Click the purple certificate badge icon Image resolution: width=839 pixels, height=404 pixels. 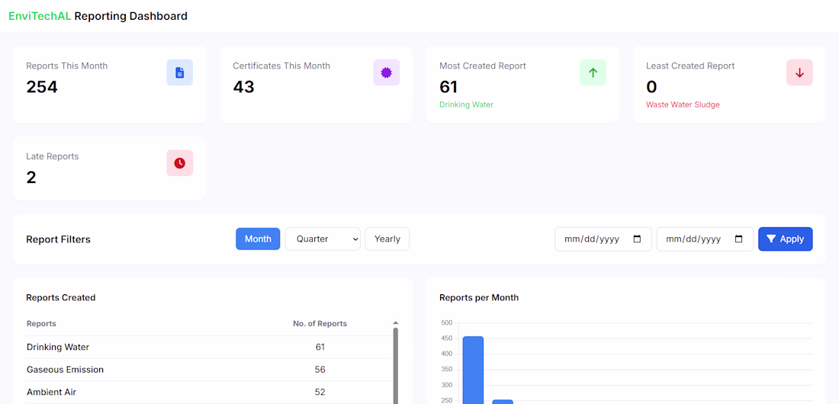pos(386,72)
